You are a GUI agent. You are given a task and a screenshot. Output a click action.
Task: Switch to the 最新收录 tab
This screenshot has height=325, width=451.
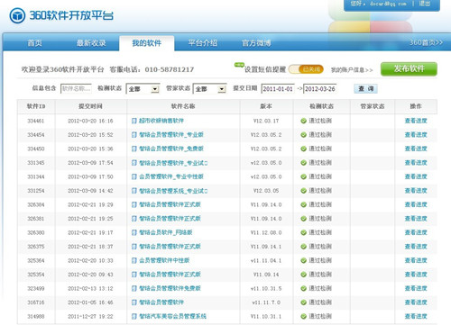coord(91,43)
